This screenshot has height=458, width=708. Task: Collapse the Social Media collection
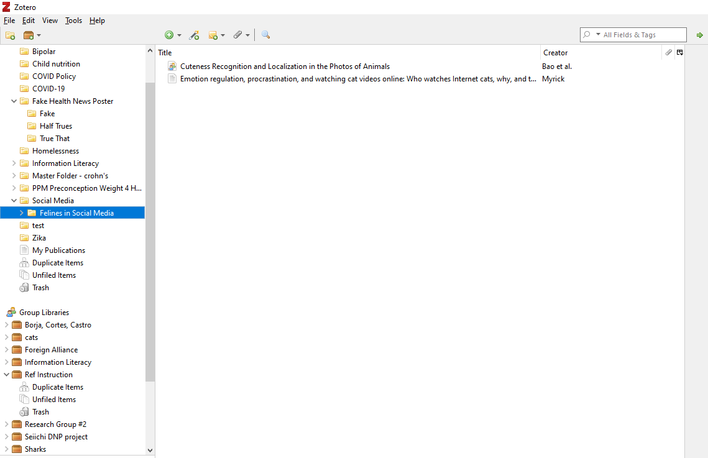tap(14, 200)
